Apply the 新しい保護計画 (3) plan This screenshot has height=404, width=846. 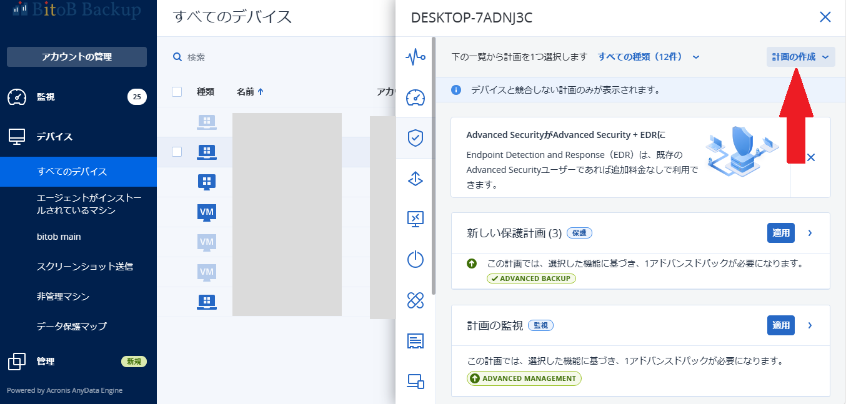(x=781, y=233)
